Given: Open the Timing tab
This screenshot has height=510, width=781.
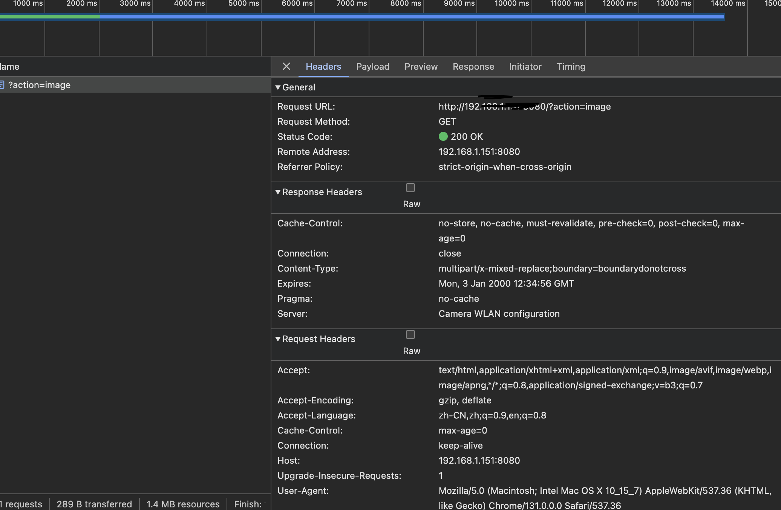Looking at the screenshot, I should tap(571, 67).
